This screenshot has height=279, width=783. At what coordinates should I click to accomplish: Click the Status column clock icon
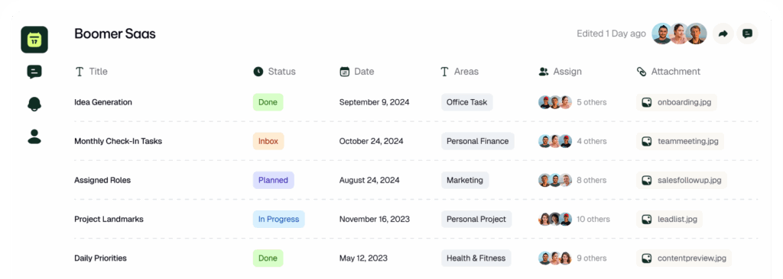click(x=258, y=72)
